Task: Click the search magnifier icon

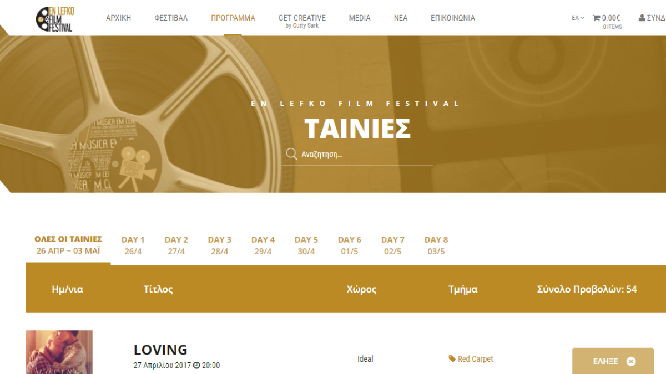Action: pos(291,154)
